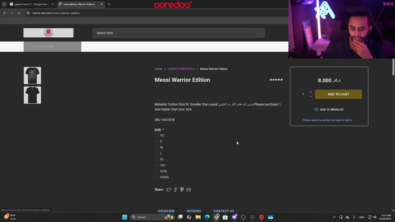Viewport: 395px width, 222px height.
Task: Switch to the Reviews tab
Action: click(194, 211)
